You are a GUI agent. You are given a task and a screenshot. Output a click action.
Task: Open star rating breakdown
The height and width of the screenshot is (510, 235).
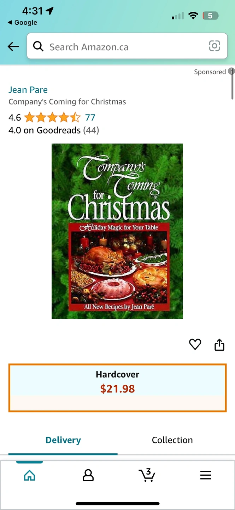[x=52, y=117]
